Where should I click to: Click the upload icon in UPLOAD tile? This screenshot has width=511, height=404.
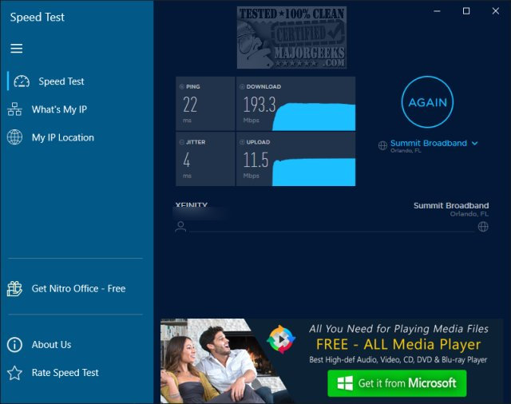pyautogui.click(x=242, y=142)
